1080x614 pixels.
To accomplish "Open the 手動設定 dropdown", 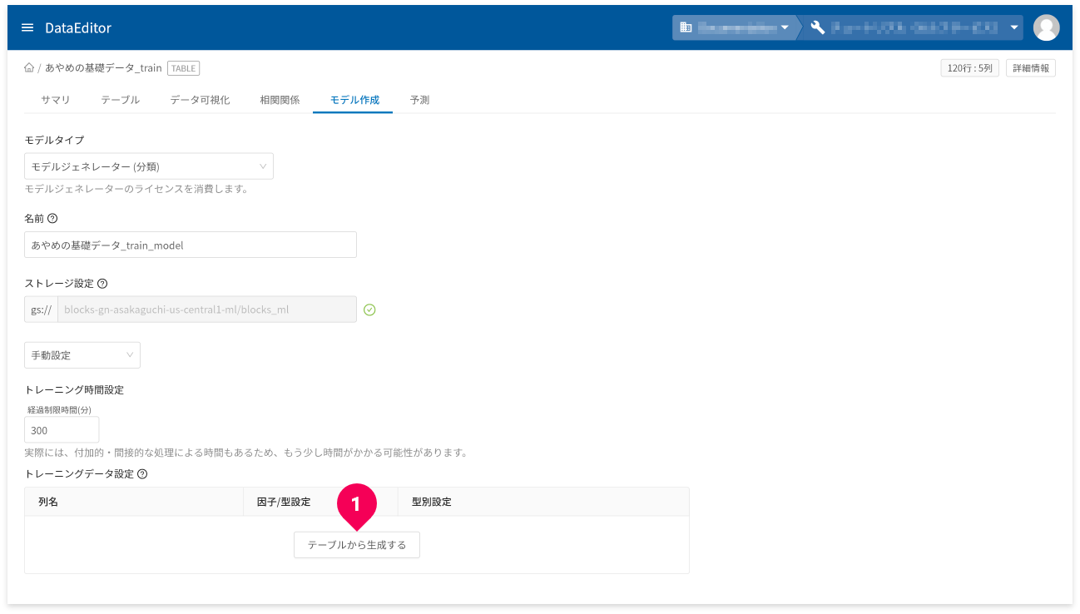I will (x=82, y=355).
